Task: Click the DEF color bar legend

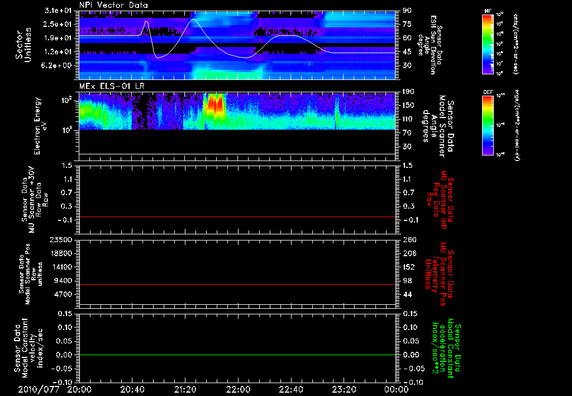Action: (488, 125)
